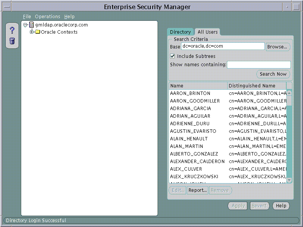Click the question mark help icon
Screen dimensions: 303x227
[x=12, y=30]
